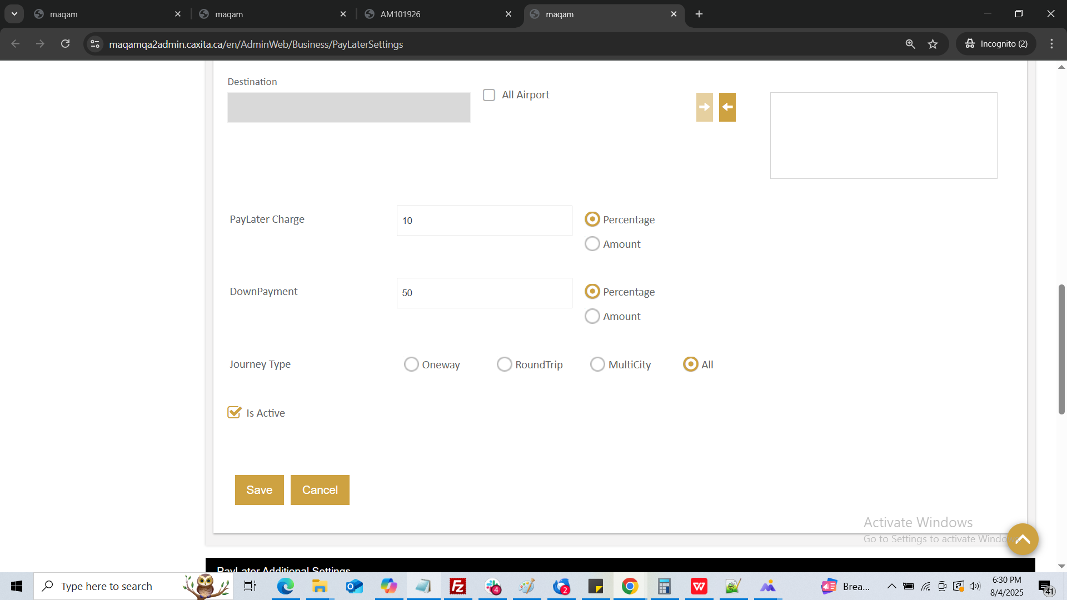This screenshot has width=1067, height=600.
Task: Click the left arrow transfer button
Action: click(x=727, y=107)
